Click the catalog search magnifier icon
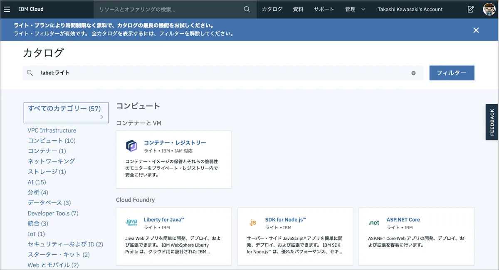The width and height of the screenshot is (499, 270). (30, 73)
